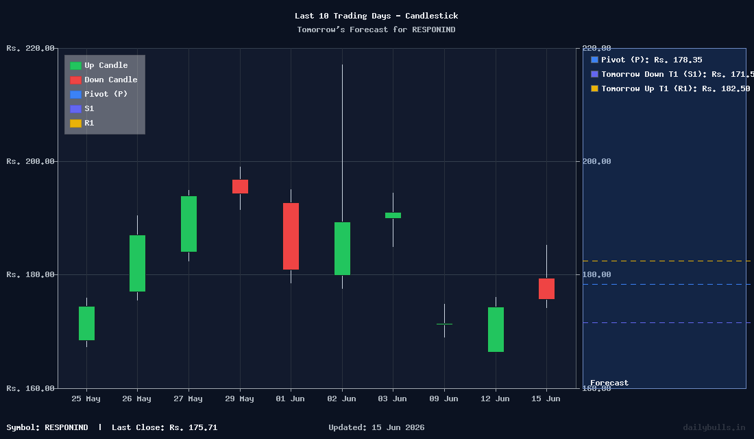Click 'Last Close: Rs. 175.71' footer text

pyautogui.click(x=165, y=427)
